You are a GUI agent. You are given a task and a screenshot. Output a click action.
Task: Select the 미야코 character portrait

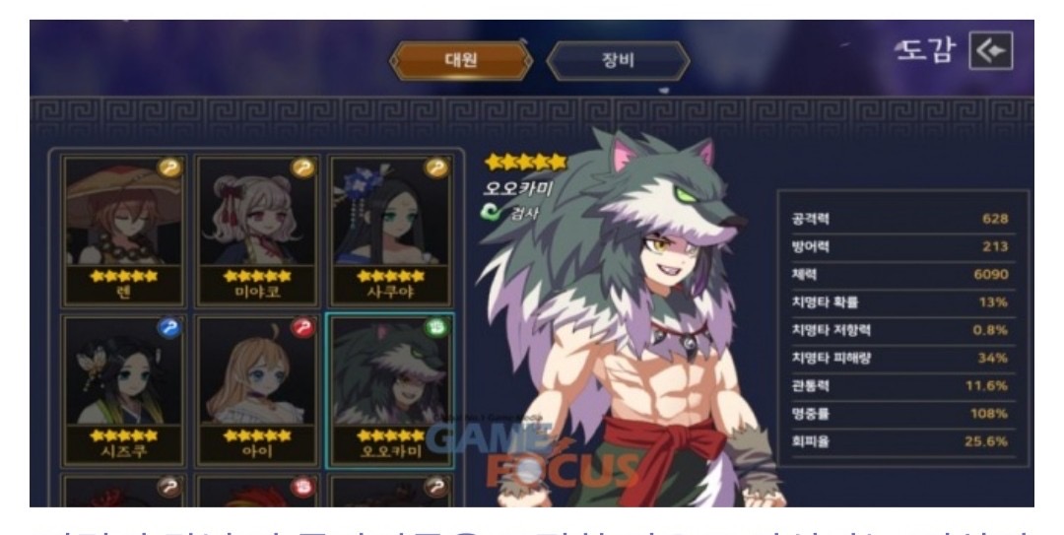[256, 231]
